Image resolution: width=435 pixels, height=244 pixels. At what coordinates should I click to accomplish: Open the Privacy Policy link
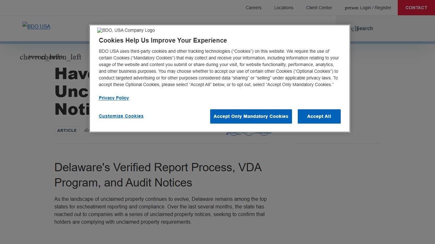coord(114,98)
